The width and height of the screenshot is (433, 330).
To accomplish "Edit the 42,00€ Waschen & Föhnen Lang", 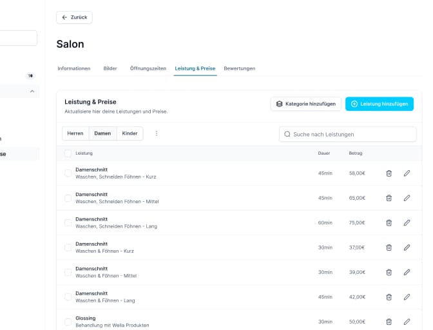I will click(407, 297).
